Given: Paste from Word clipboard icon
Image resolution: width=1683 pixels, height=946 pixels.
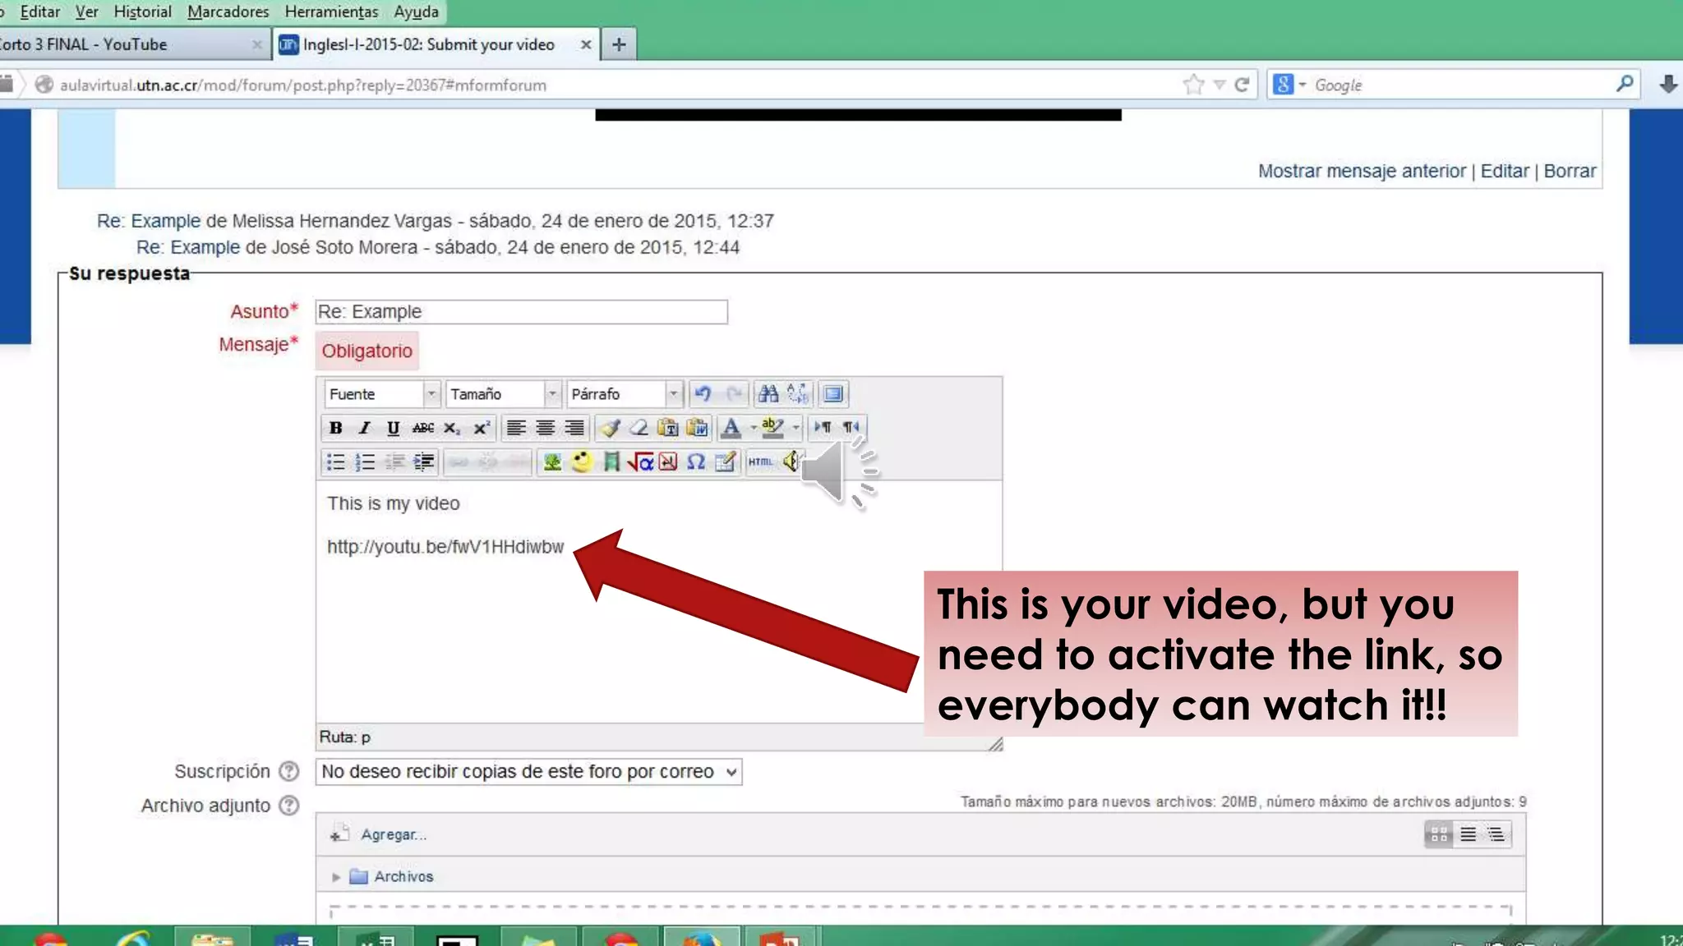Looking at the screenshot, I should [x=698, y=428].
